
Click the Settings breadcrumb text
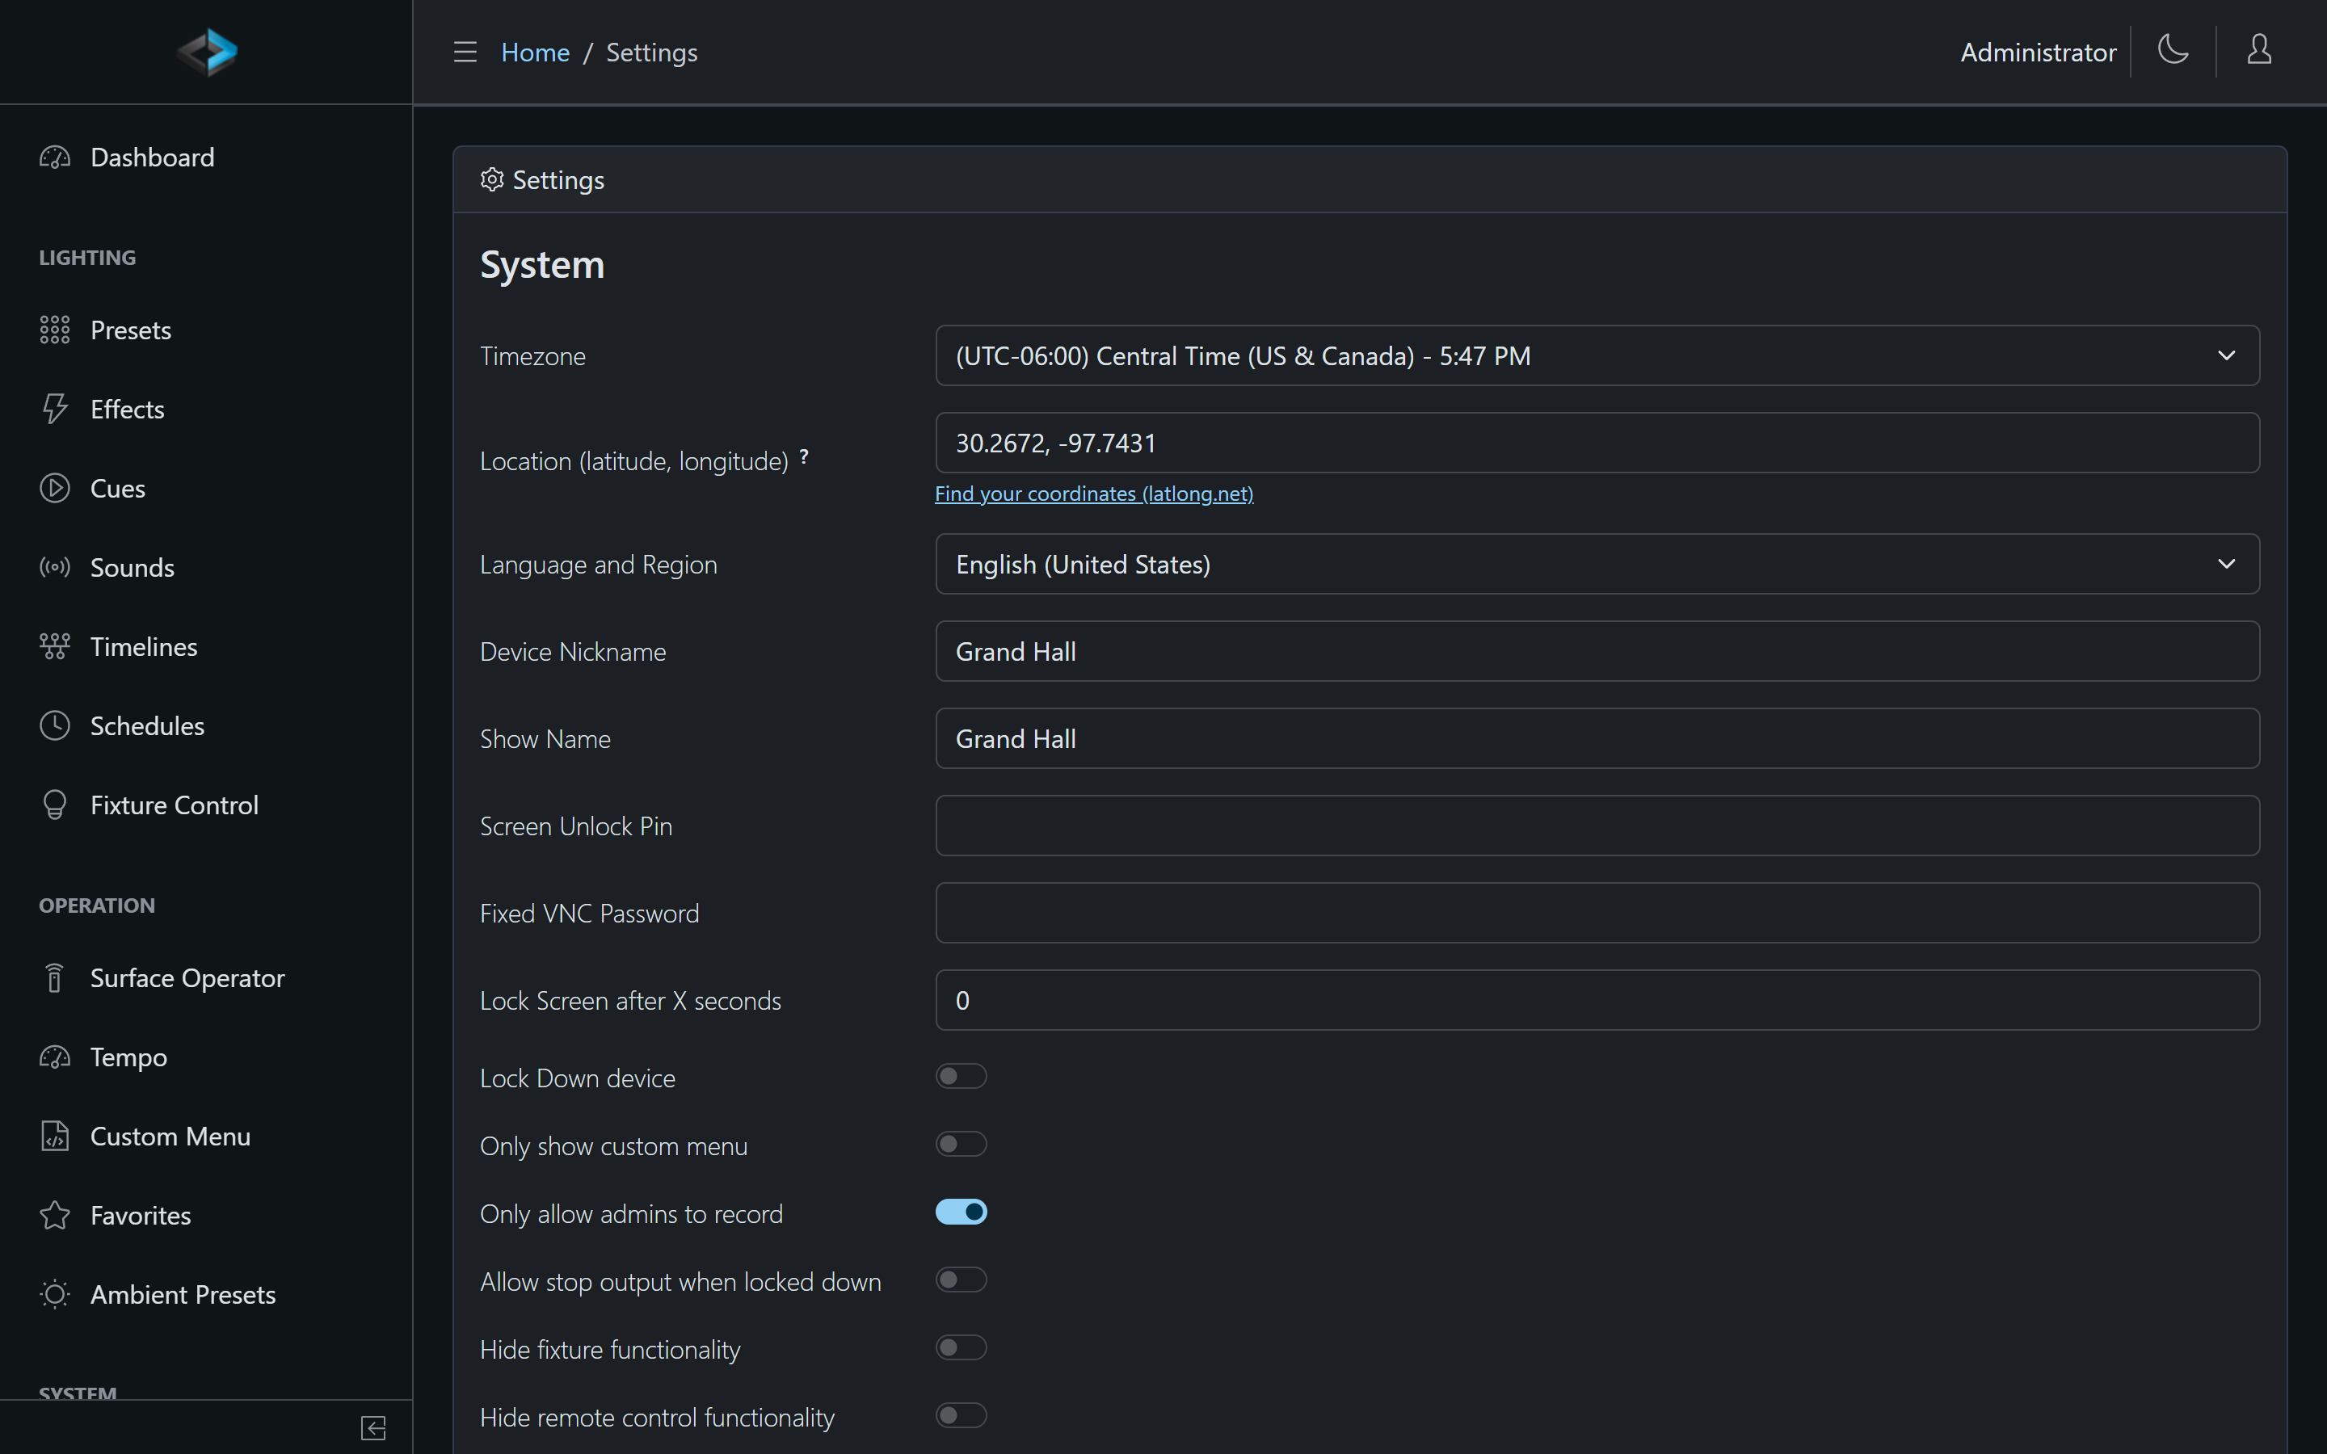[x=651, y=52]
